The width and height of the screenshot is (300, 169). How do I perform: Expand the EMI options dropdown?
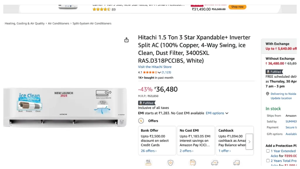217,113
